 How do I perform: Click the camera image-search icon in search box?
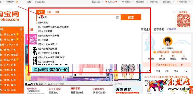(117, 17)
